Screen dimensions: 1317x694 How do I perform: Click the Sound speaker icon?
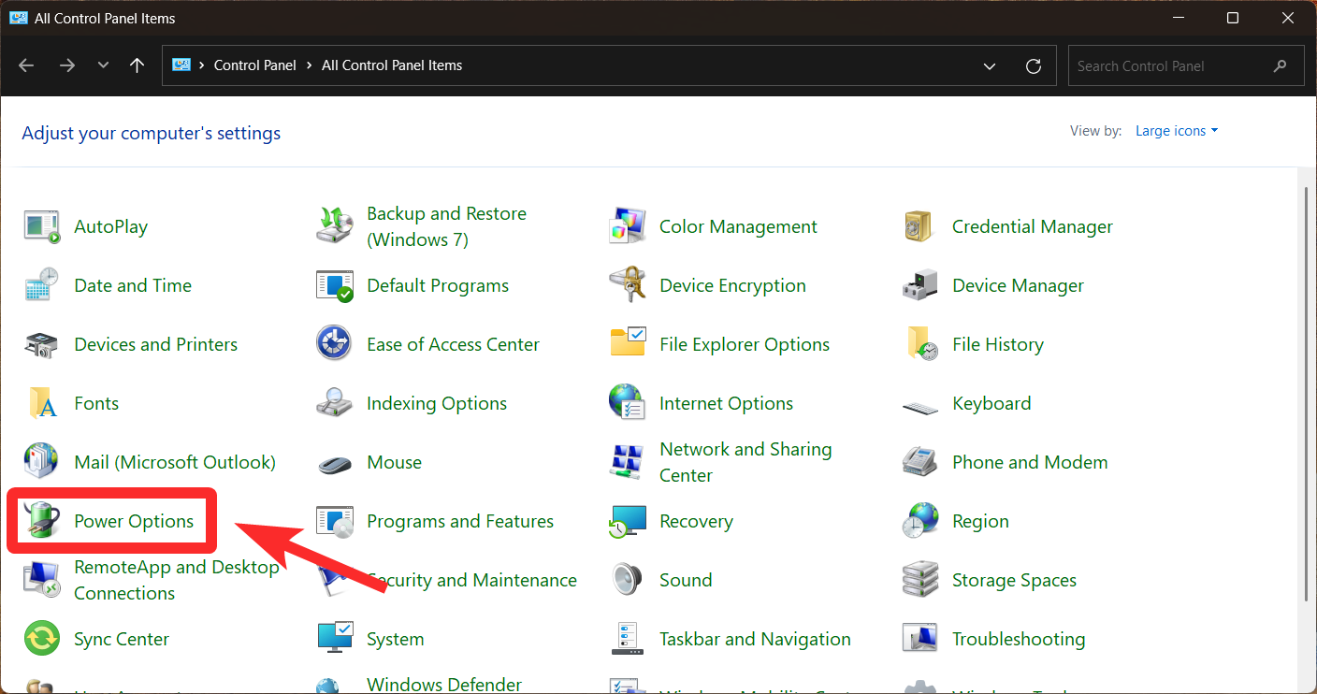(x=628, y=580)
